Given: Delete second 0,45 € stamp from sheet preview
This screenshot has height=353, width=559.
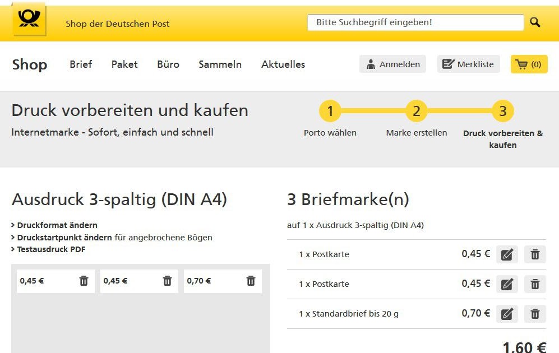Looking at the screenshot, I should 167,281.
